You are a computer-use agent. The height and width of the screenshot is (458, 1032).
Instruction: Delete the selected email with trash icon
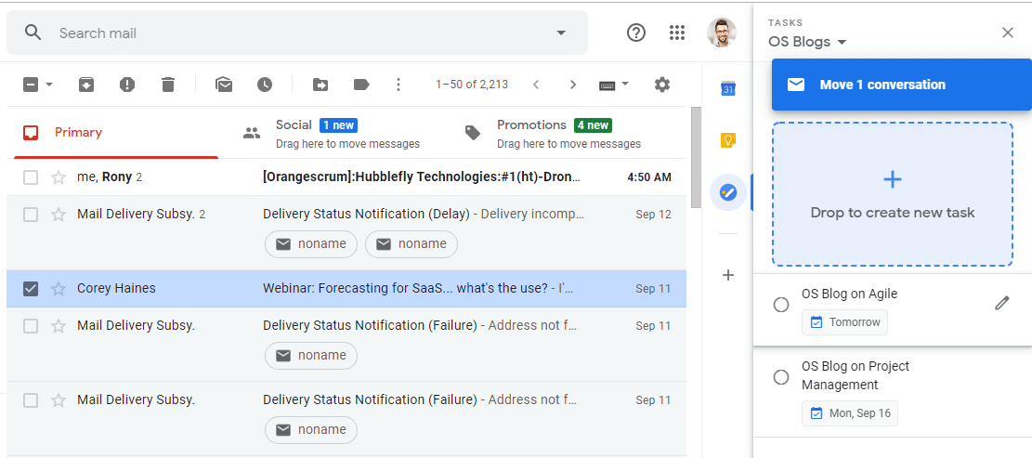click(168, 85)
